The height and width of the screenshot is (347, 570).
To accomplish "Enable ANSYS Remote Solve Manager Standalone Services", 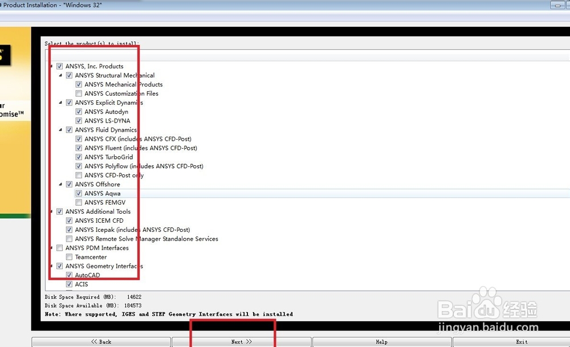I will [x=69, y=239].
